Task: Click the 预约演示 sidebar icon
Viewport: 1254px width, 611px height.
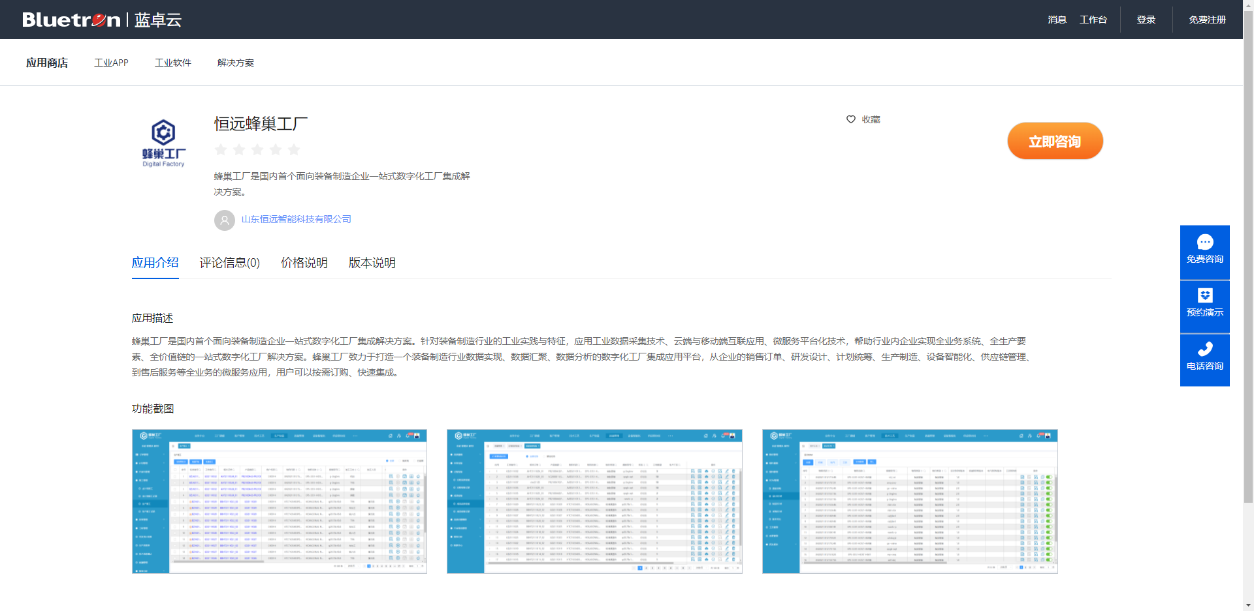Action: click(1205, 295)
